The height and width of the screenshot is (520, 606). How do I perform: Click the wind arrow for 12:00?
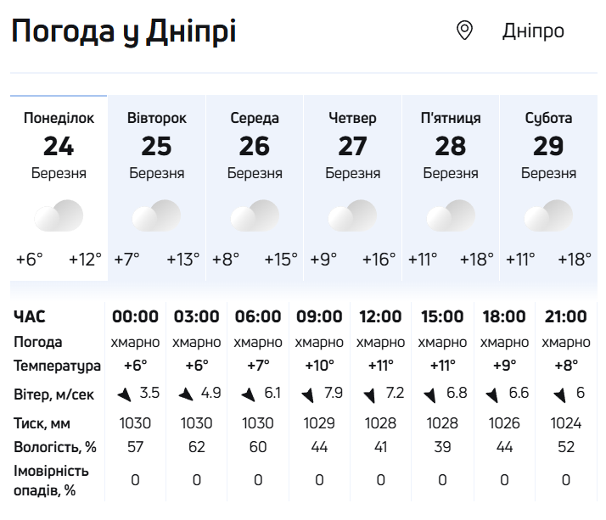coord(369,394)
